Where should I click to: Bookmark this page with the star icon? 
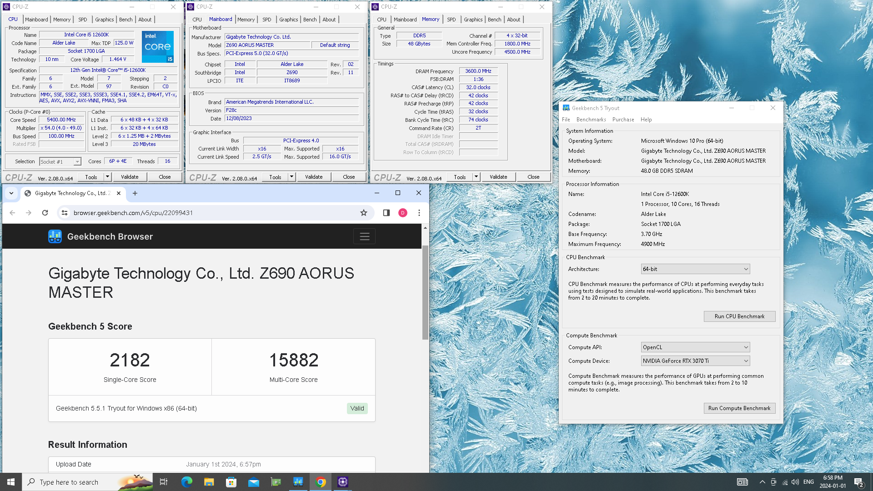pyautogui.click(x=363, y=213)
